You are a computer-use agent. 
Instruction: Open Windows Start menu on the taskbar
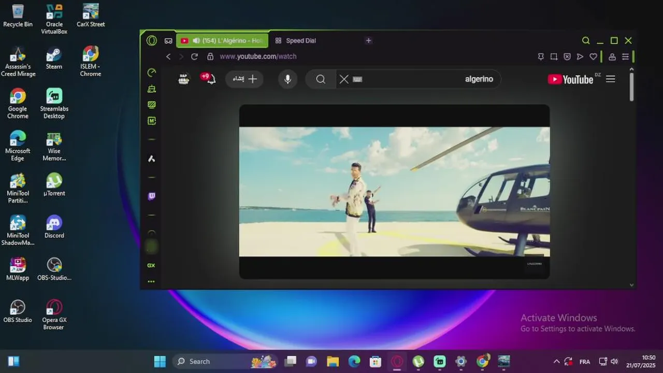[160, 362]
